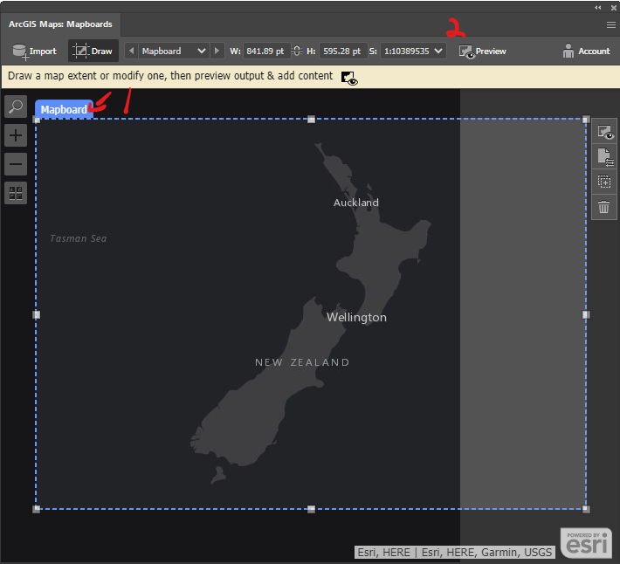620x564 pixels.
Task: Click the width field showing 841.89 pt
Action: pyautogui.click(x=266, y=51)
